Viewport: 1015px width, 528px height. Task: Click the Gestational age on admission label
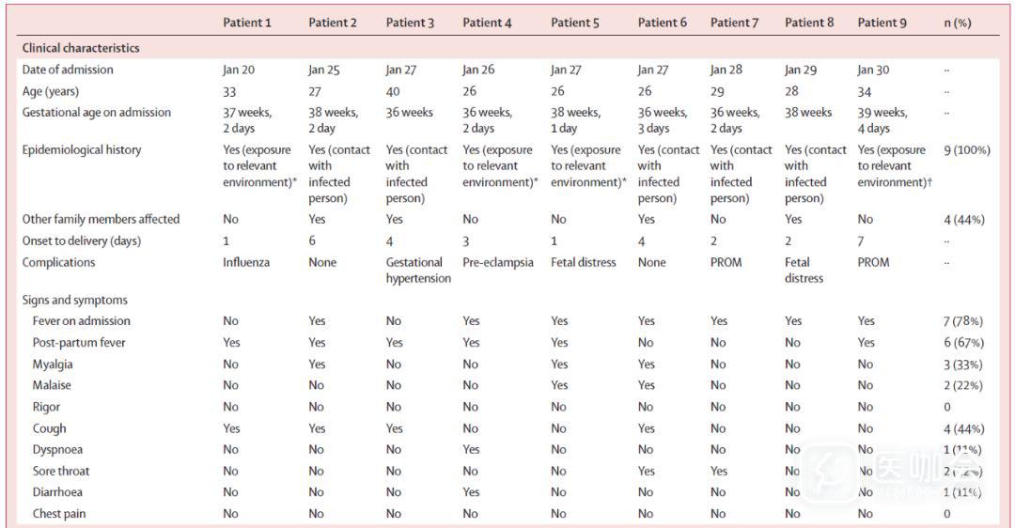(96, 113)
